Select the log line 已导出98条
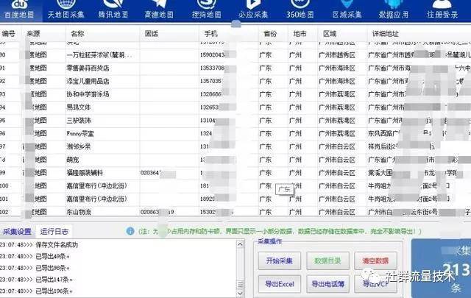Image resolution: width=471 pixels, height=298 pixels. pos(52,268)
